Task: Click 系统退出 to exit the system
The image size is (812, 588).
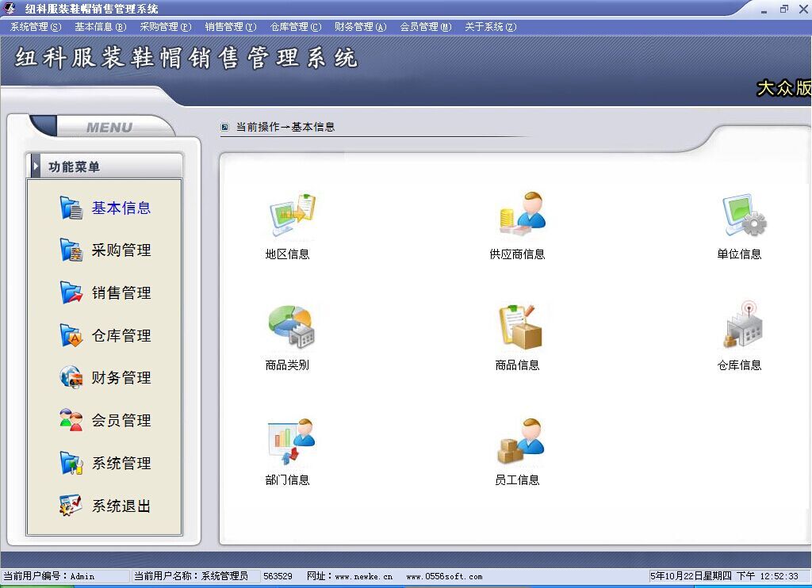Action: tap(121, 506)
